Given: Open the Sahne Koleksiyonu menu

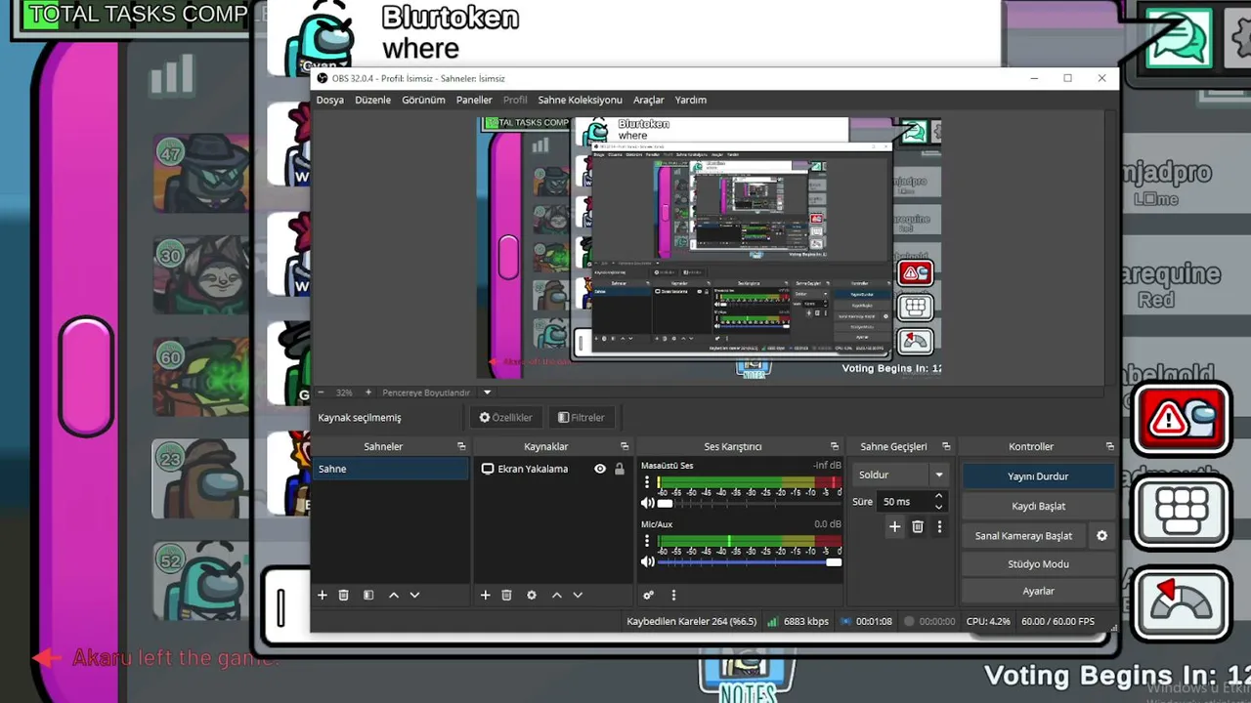Looking at the screenshot, I should (580, 100).
